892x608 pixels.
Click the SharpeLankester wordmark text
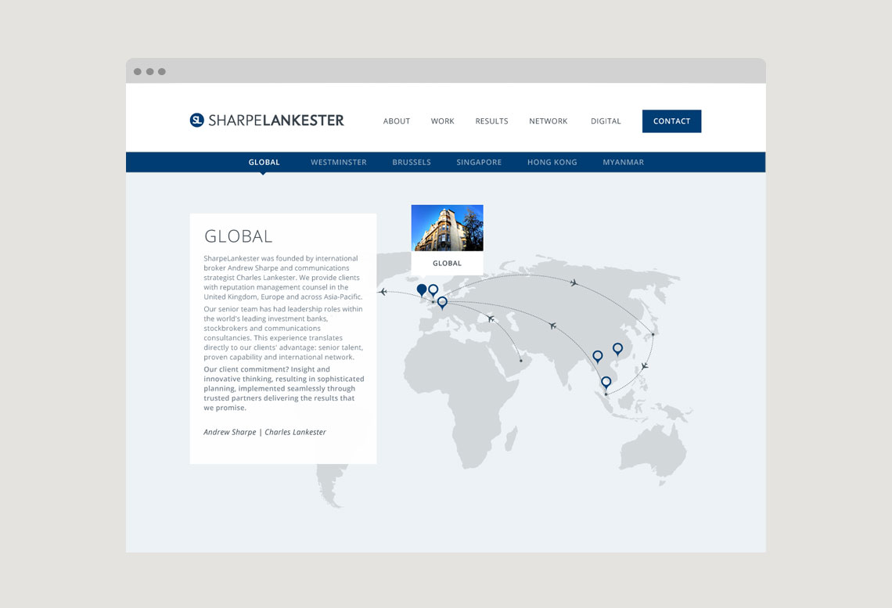coord(276,121)
